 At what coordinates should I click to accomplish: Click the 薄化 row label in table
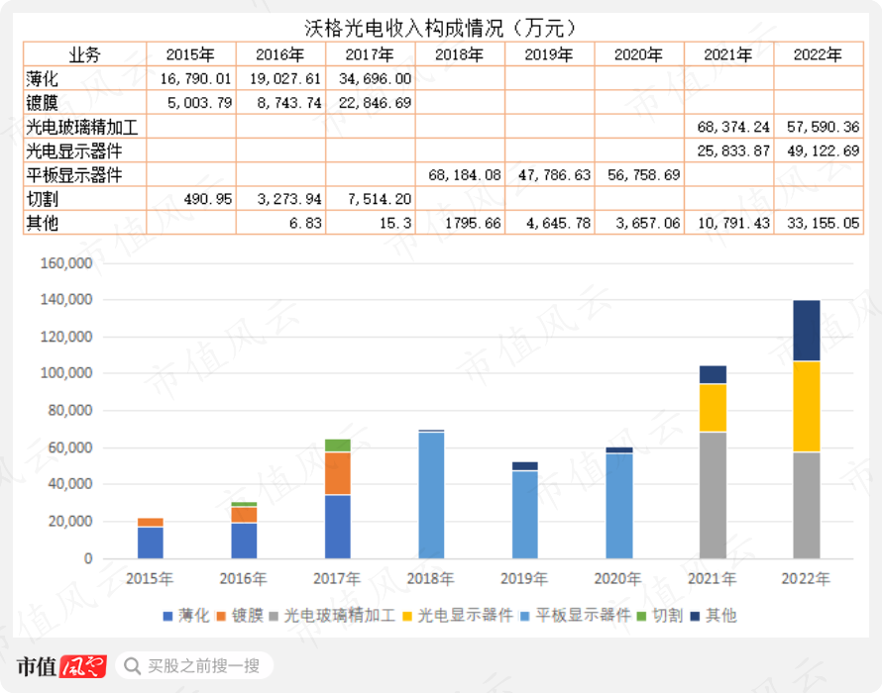(x=42, y=78)
